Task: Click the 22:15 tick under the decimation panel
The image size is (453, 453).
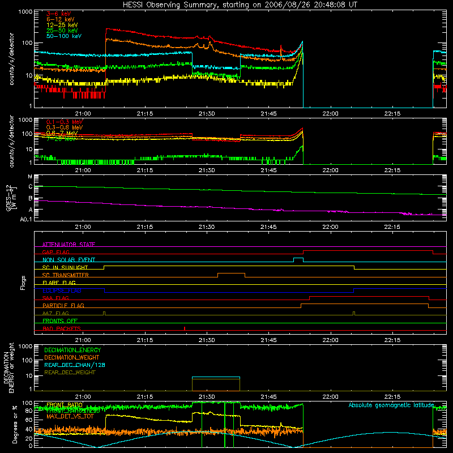Action: (392, 397)
